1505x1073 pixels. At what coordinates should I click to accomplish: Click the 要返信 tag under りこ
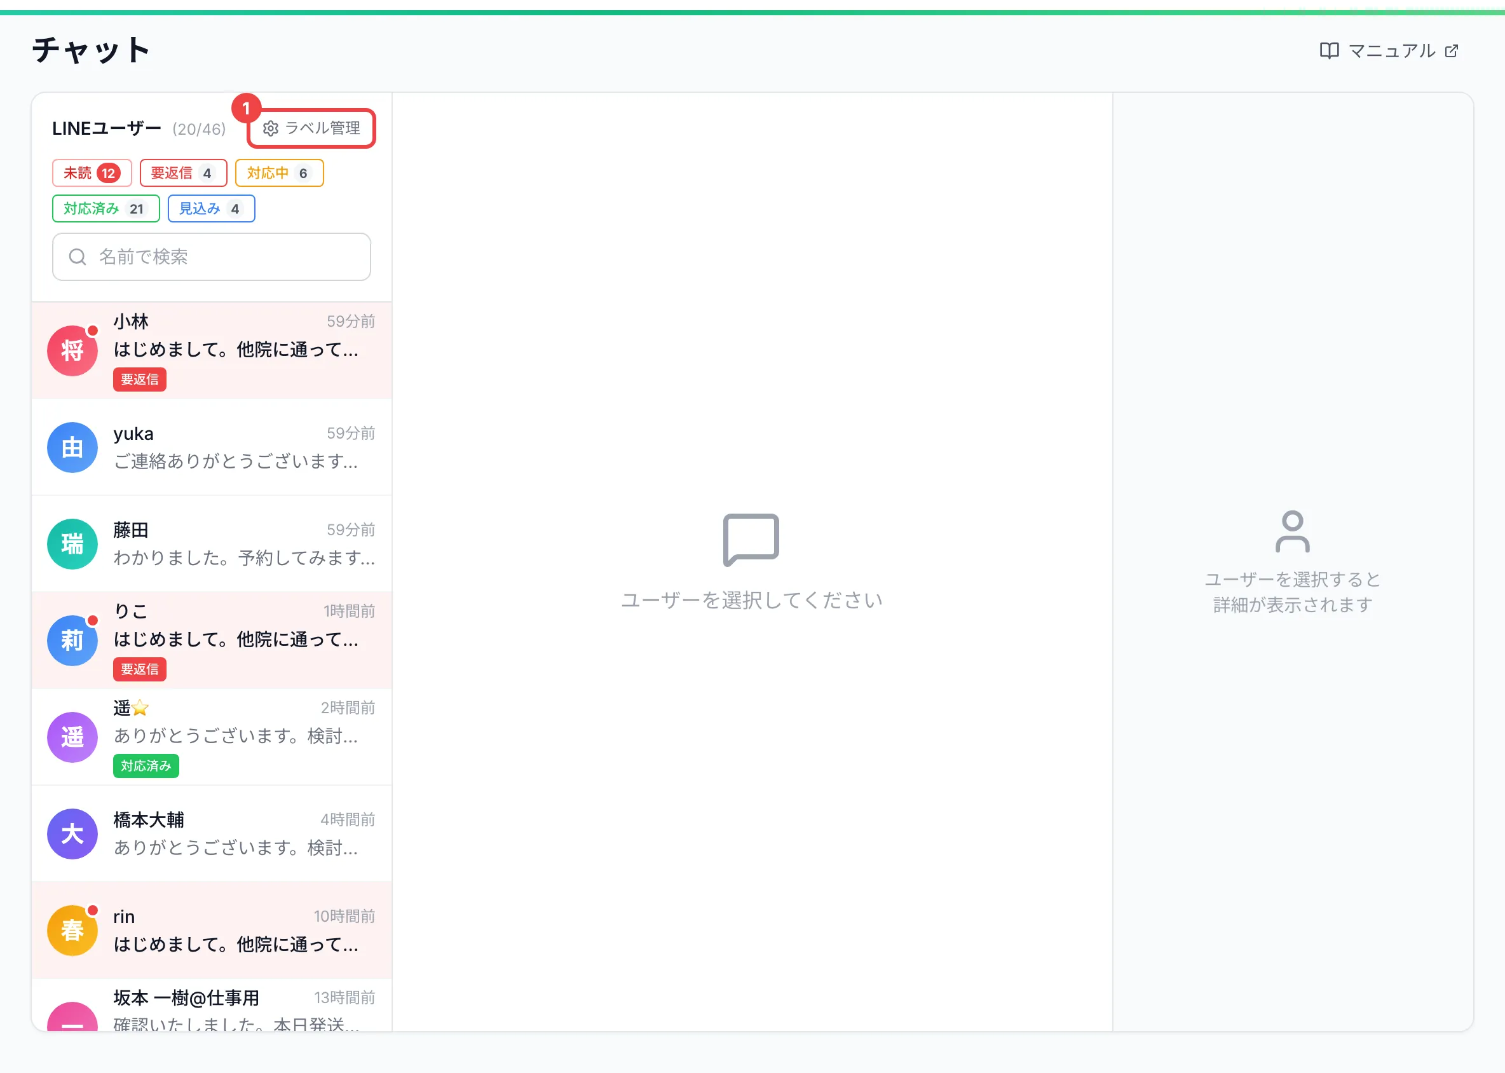139,669
